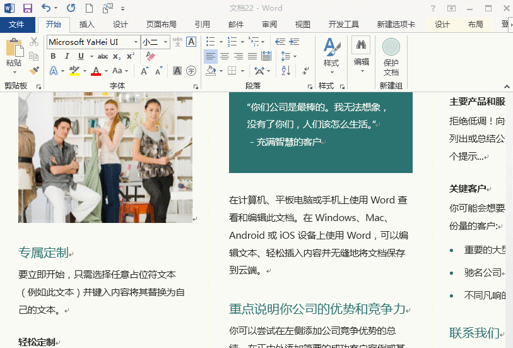Screen dimensions: 513x348
Task: Switch to the 审阅 (Review) tab
Action: click(269, 25)
